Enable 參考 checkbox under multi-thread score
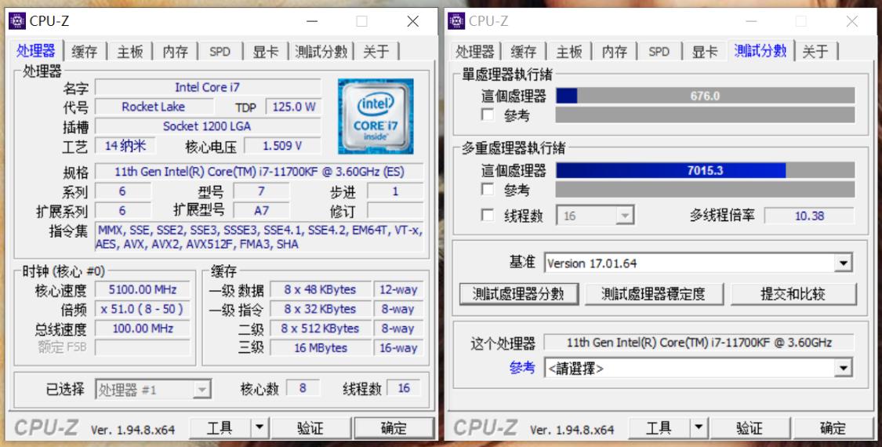 click(488, 189)
